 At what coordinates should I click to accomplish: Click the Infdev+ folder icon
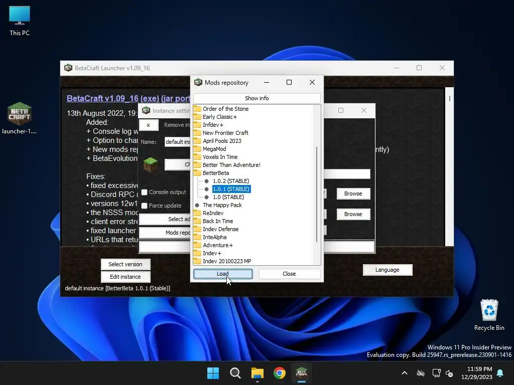[x=197, y=125]
